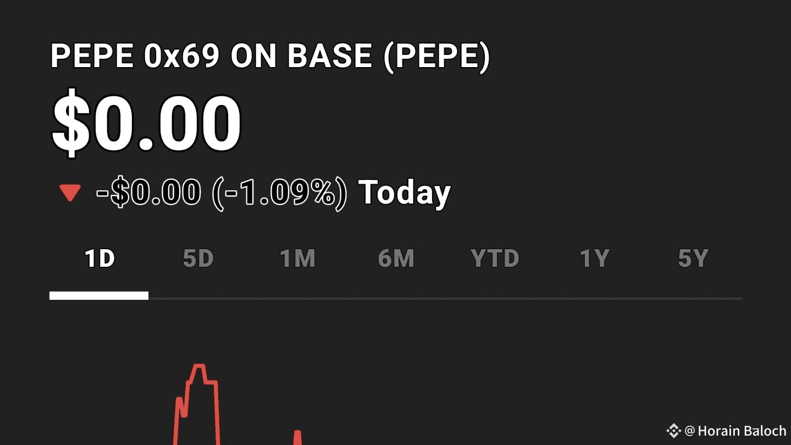Show the 6M price history

tap(396, 259)
